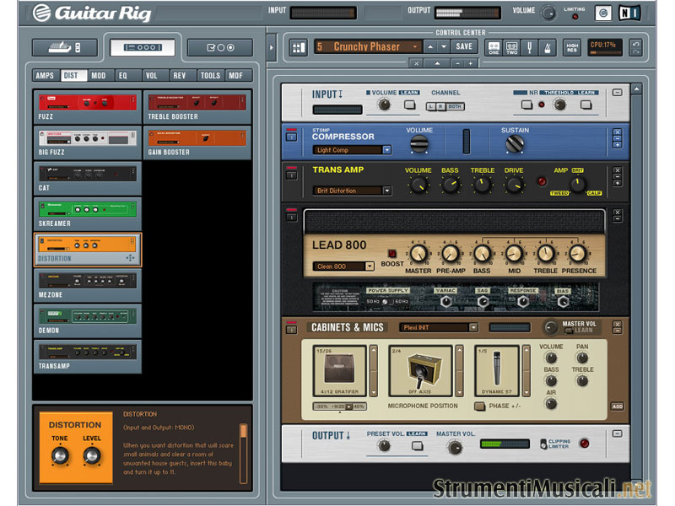The height and width of the screenshot is (506, 675).
Task: Switch to the REV category tab
Action: 180,76
